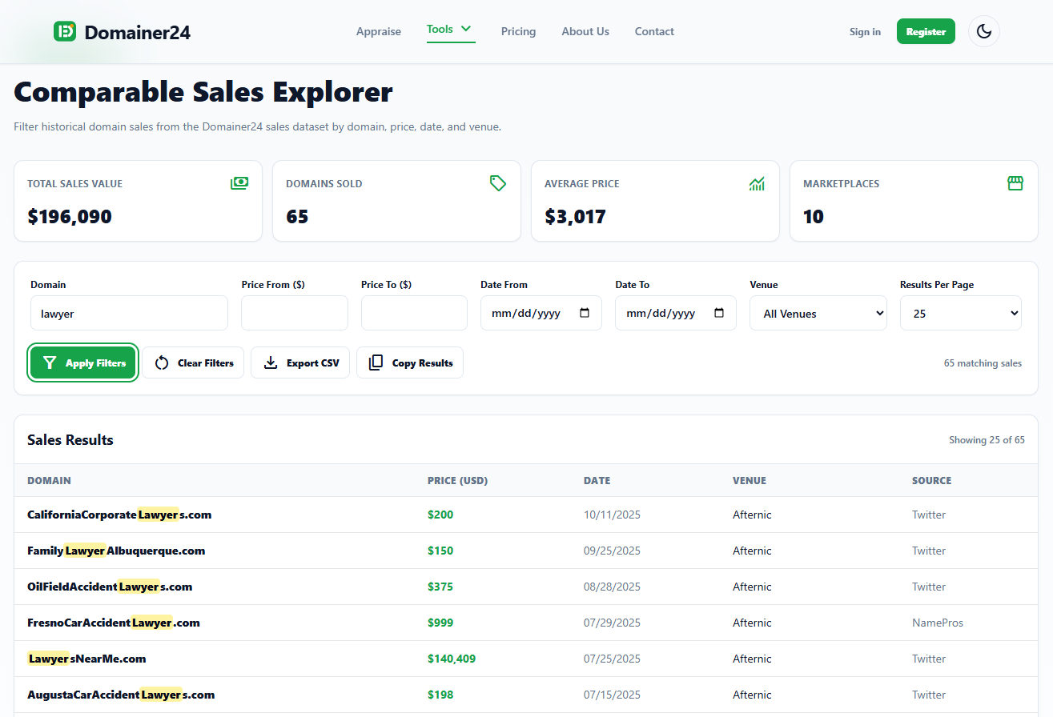Open the Results Per Page dropdown
Image resolution: width=1053 pixels, height=717 pixels.
coord(961,313)
